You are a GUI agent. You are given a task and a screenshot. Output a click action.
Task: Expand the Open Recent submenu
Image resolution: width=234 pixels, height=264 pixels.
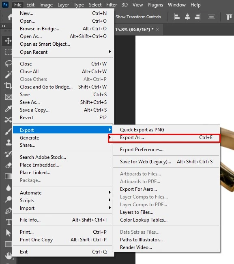point(63,52)
